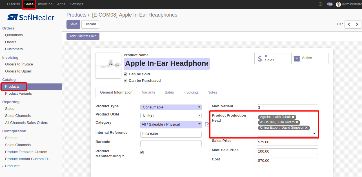Remove Agrolait, Laith Jubair tag
Viewport: 362px width, 177px height.
(293, 117)
